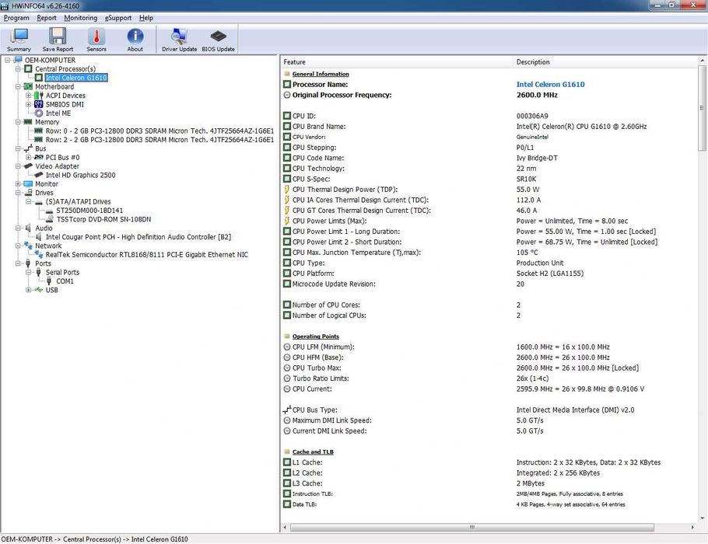The image size is (708, 544).
Task: Select the CPU Code Name row
Action: [490, 158]
